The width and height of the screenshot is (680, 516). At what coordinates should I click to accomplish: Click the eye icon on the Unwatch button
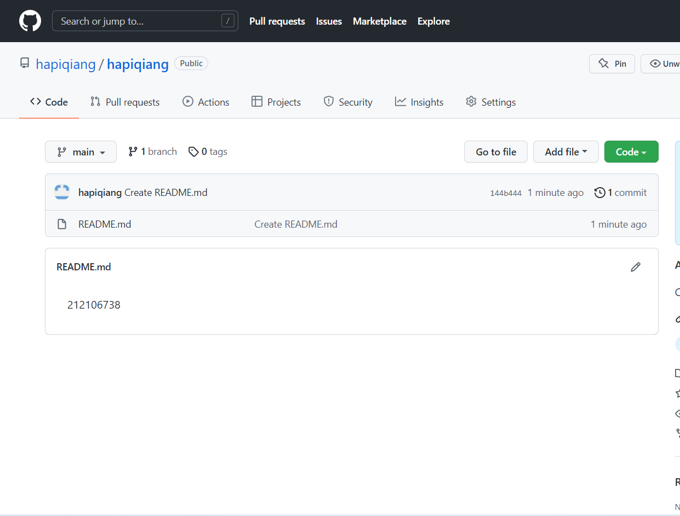(655, 63)
